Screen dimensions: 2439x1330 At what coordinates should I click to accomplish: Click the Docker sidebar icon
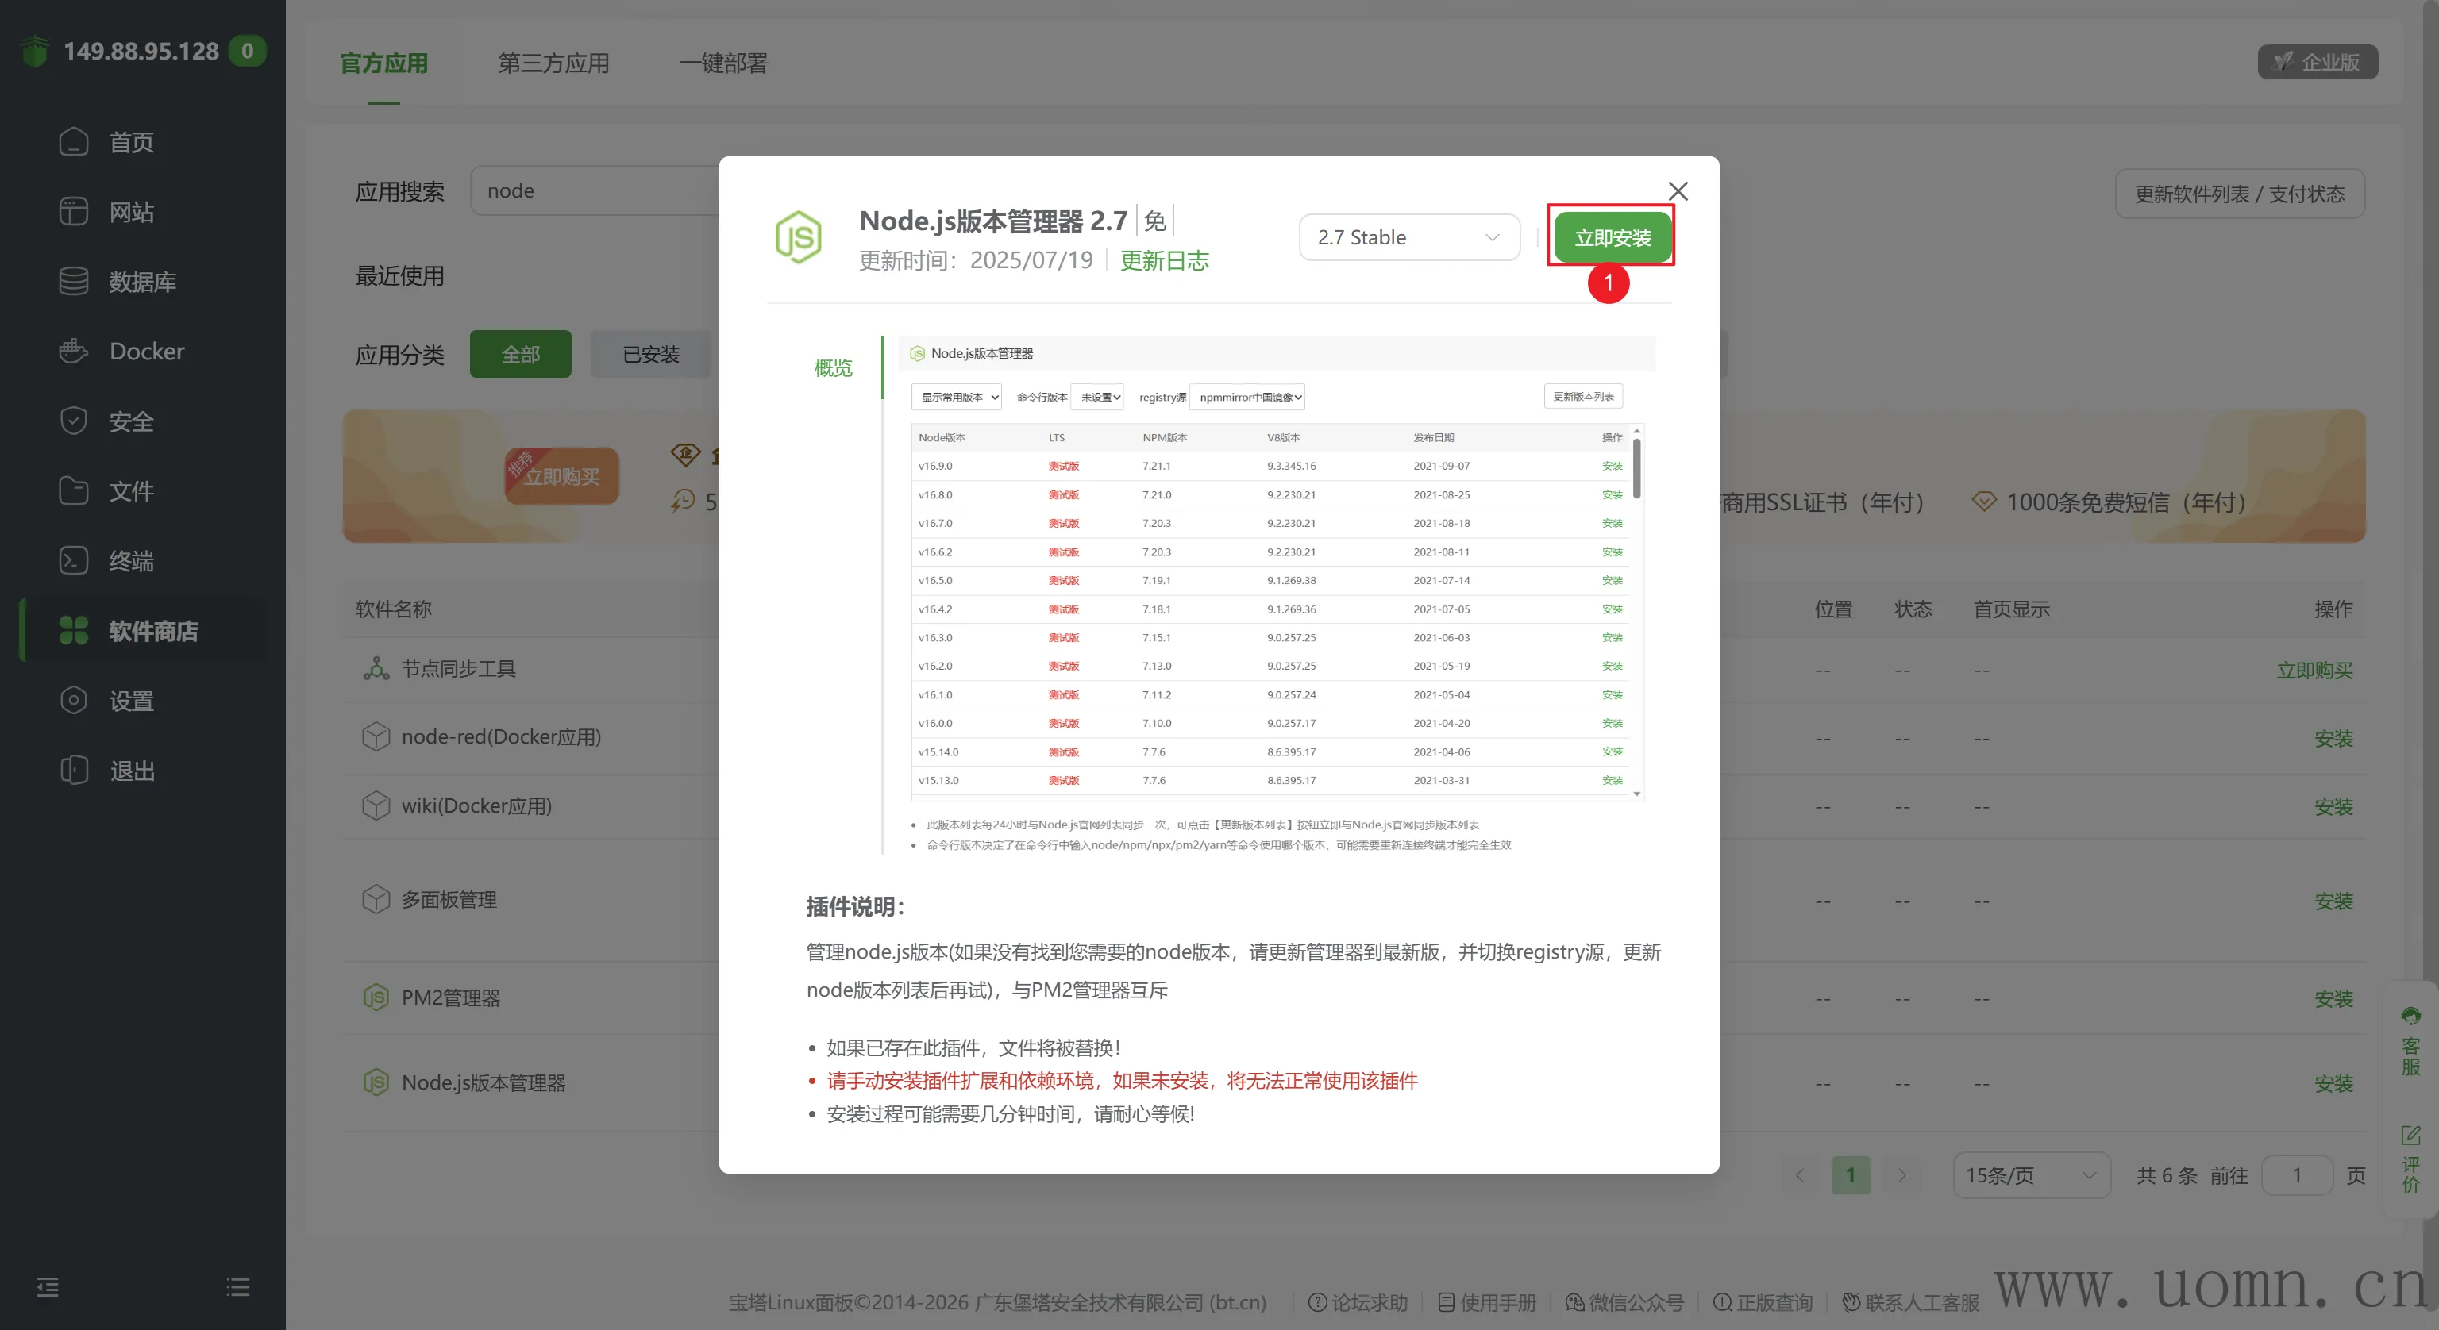coord(73,352)
